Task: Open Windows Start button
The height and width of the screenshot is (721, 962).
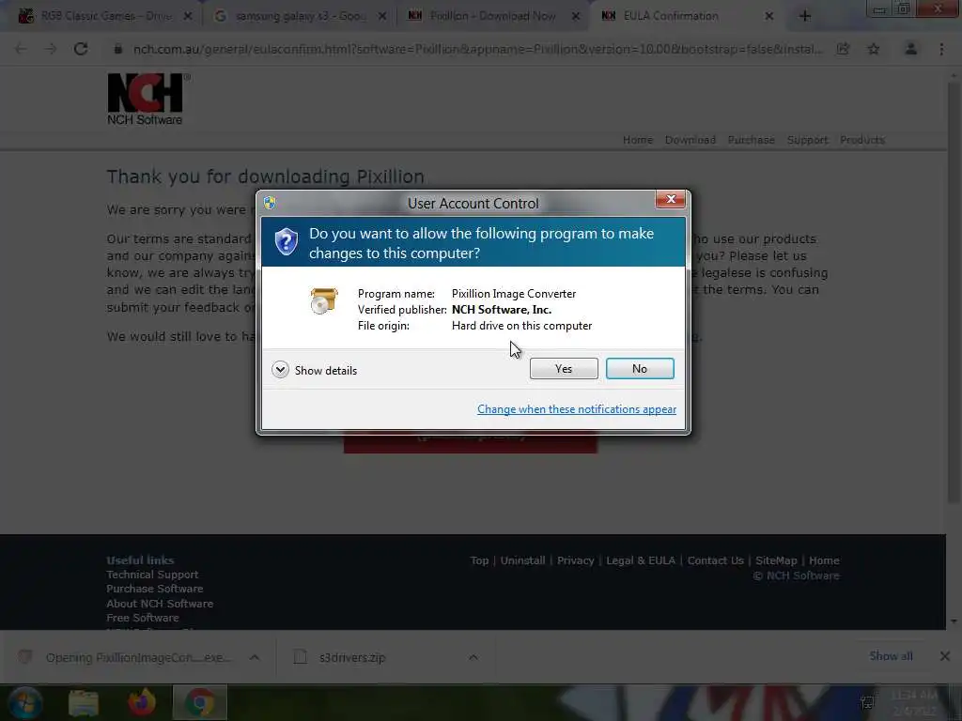Action: pos(25,702)
